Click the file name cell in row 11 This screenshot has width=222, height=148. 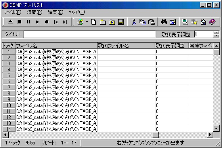[x=56, y=111]
